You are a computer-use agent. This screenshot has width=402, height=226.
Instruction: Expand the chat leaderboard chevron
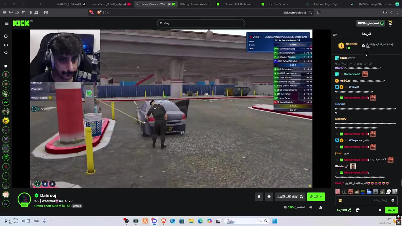366,54
